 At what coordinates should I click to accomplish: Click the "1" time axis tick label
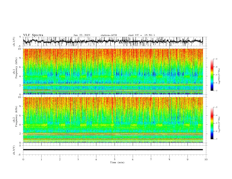41,159
